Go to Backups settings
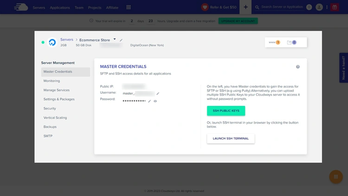Screen dimensions: 348x196 pyautogui.click(x=50, y=127)
